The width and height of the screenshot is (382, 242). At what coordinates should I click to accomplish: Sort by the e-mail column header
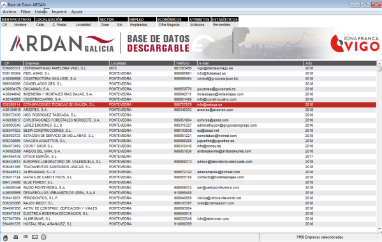click(250, 63)
